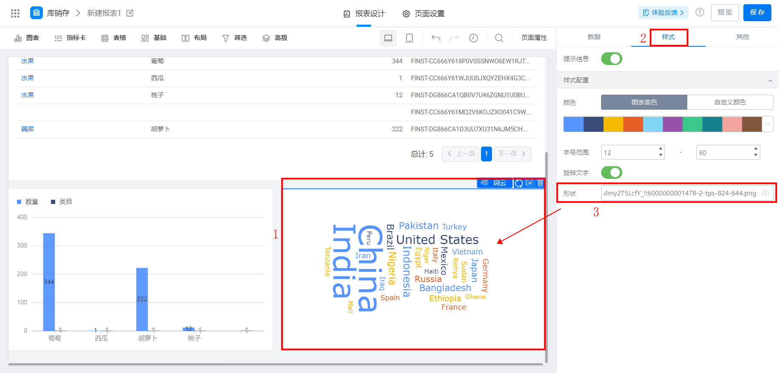The image size is (779, 373).
Task: Select the purple swatch in palette
Action: [x=672, y=124]
